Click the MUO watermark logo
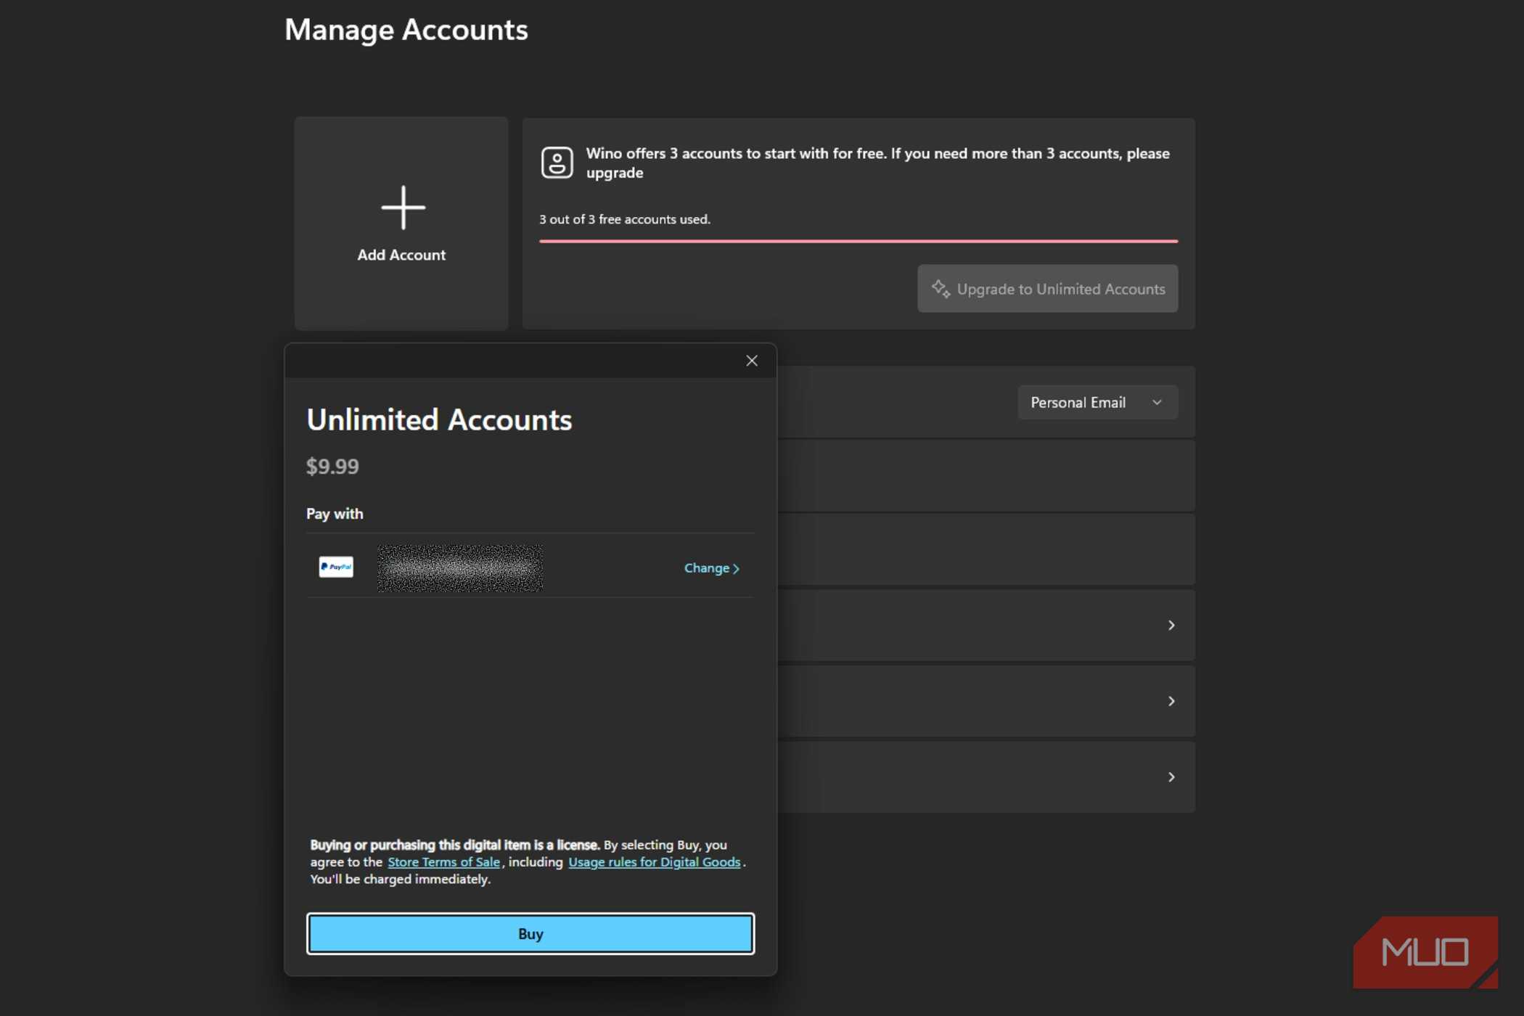The height and width of the screenshot is (1016, 1524). point(1425,951)
